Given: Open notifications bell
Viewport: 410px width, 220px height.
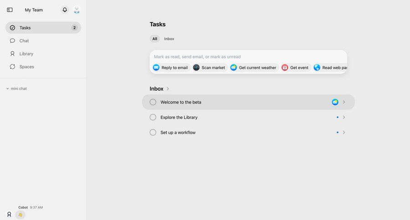Looking at the screenshot, I should click(65, 10).
